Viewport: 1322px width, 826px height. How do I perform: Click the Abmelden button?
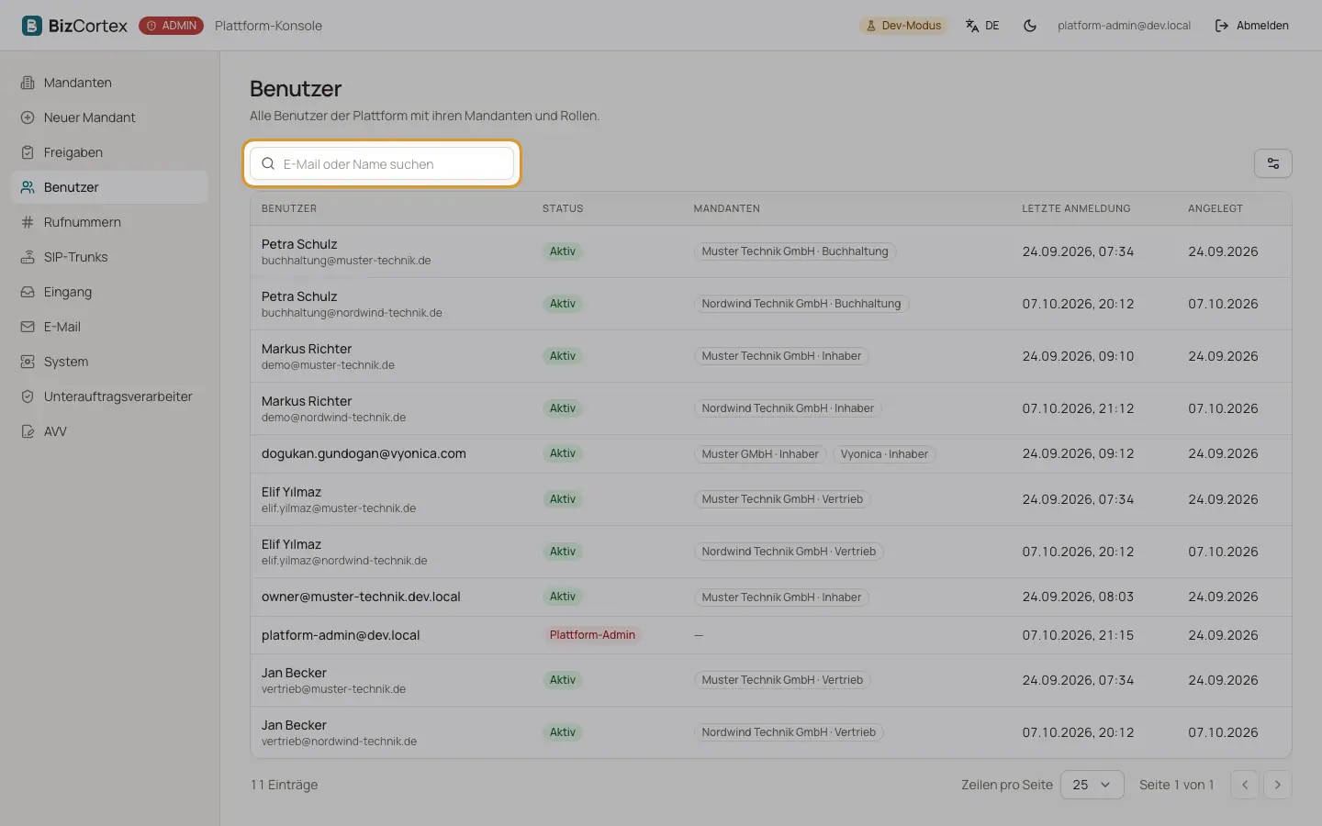pyautogui.click(x=1252, y=26)
